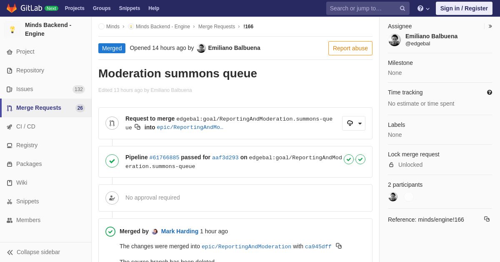Copy reference minds/engine!166 icon

[487, 219]
